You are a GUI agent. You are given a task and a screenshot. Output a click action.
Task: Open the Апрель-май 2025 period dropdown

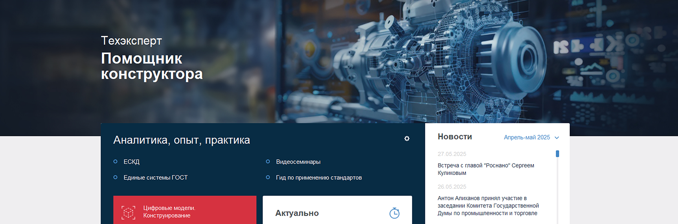click(527, 138)
